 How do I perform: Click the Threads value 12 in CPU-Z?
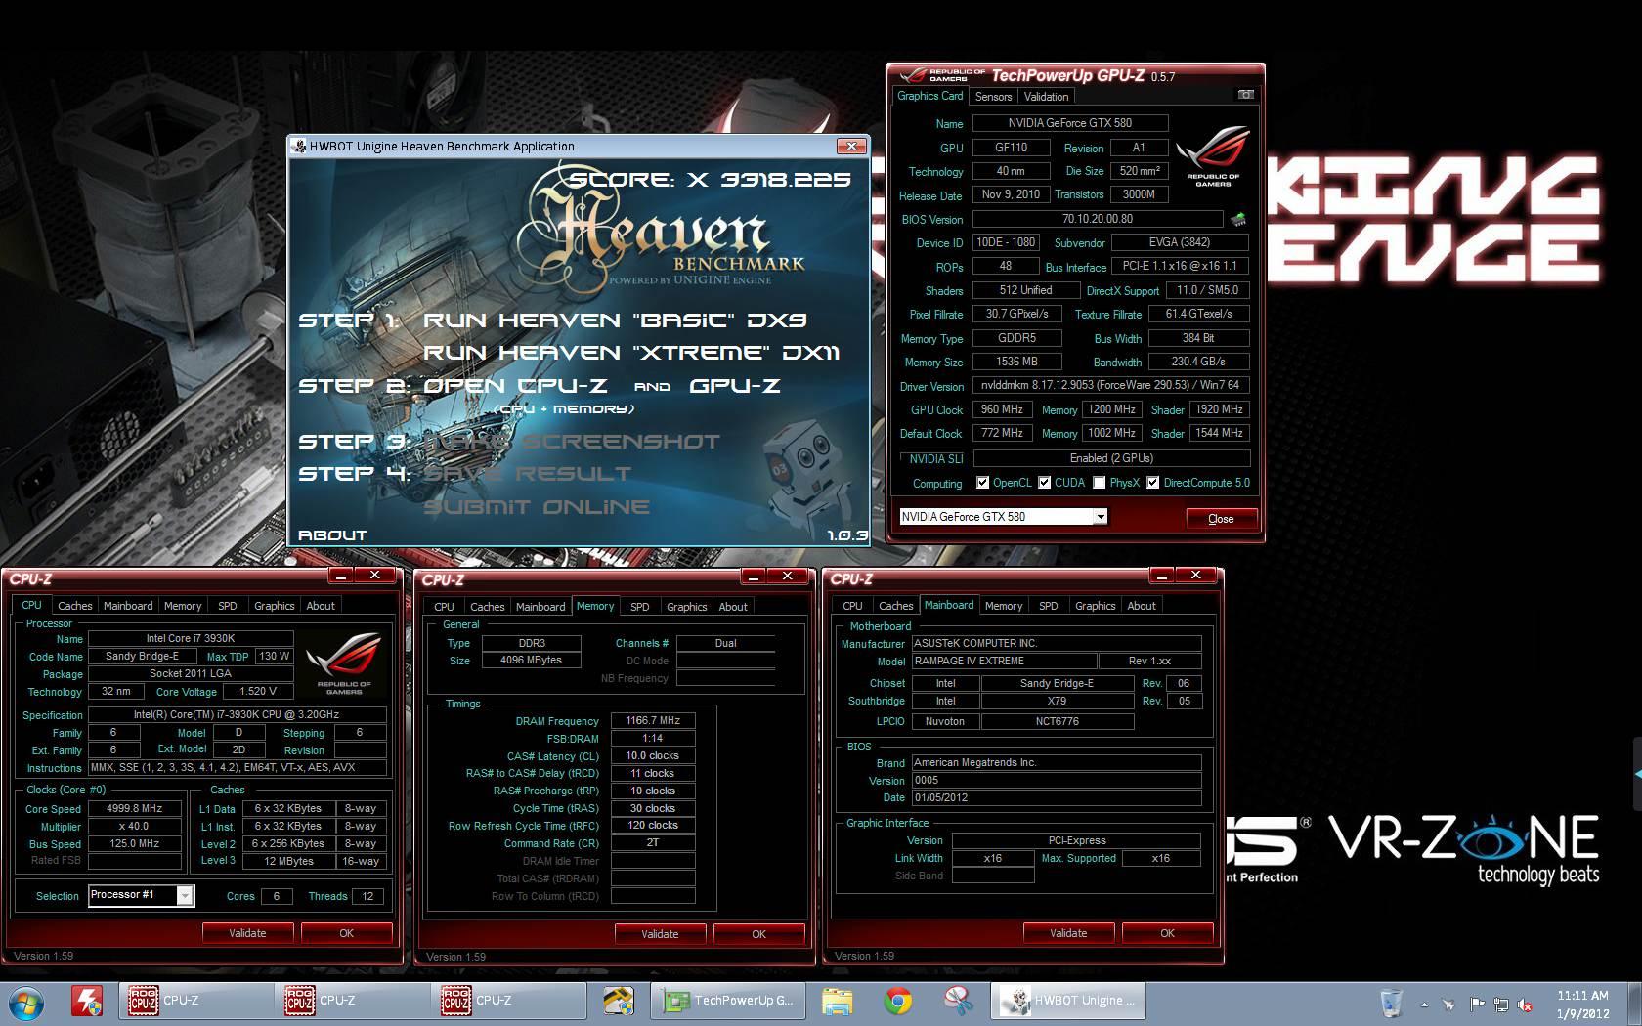coord(367,896)
